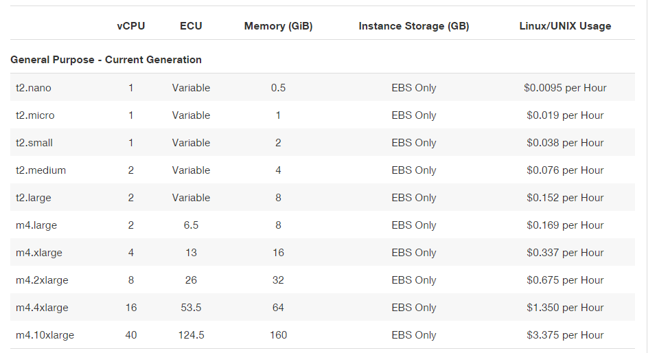657x353 pixels.
Task: Click the m4.large instance name
Action: pyautogui.click(x=36, y=225)
